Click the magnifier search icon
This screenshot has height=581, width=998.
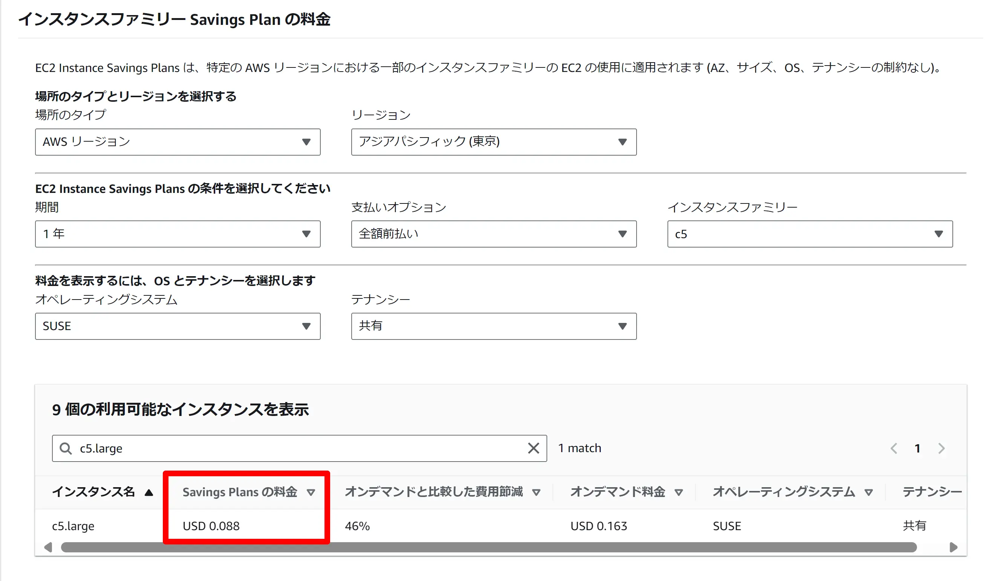(66, 449)
